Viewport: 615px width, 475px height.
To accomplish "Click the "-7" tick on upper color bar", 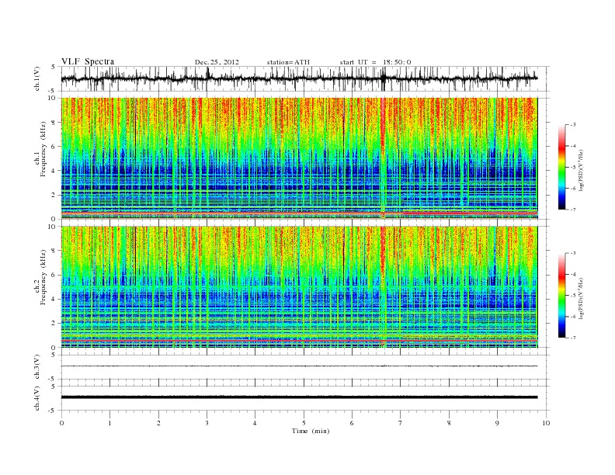I will (573, 210).
